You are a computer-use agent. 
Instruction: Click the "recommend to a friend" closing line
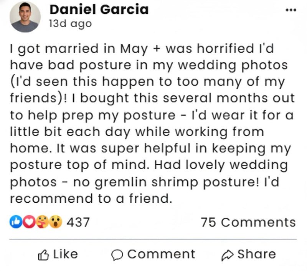pyautogui.click(x=90, y=199)
